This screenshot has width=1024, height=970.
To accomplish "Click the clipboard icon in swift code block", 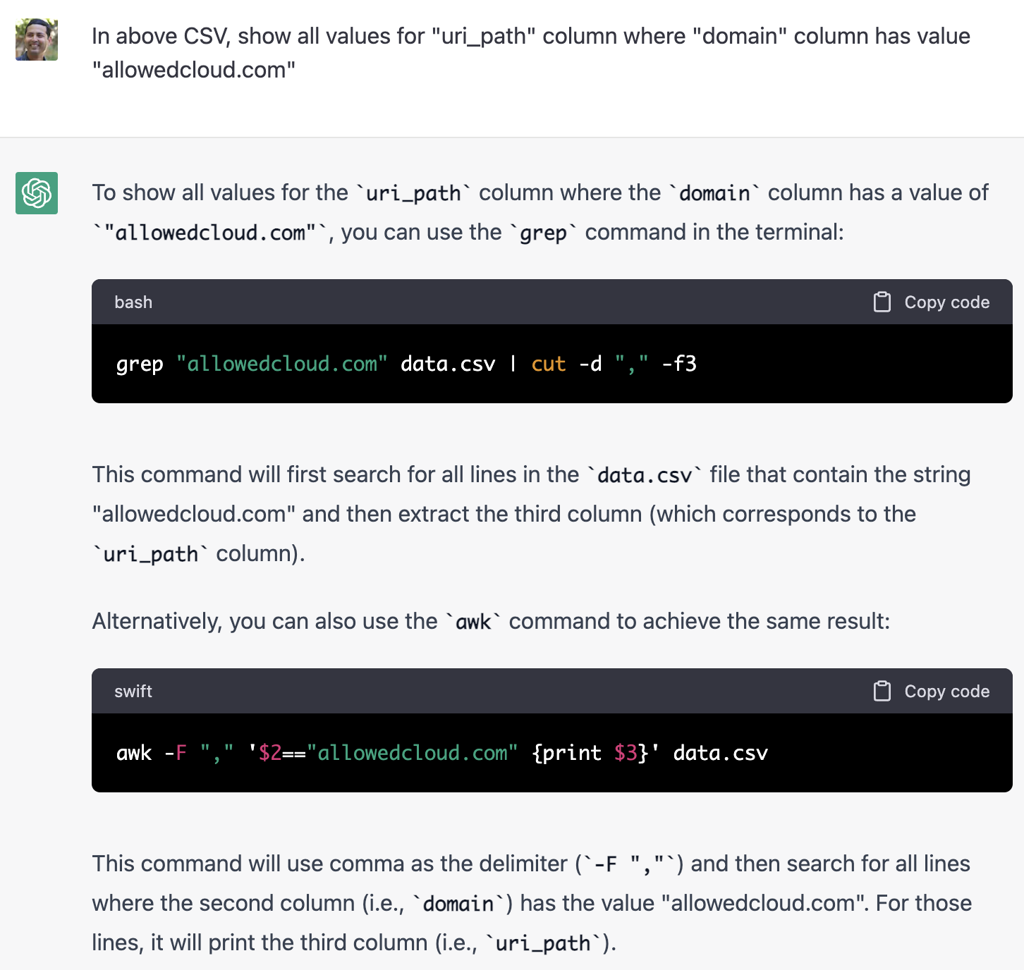I will pos(882,691).
